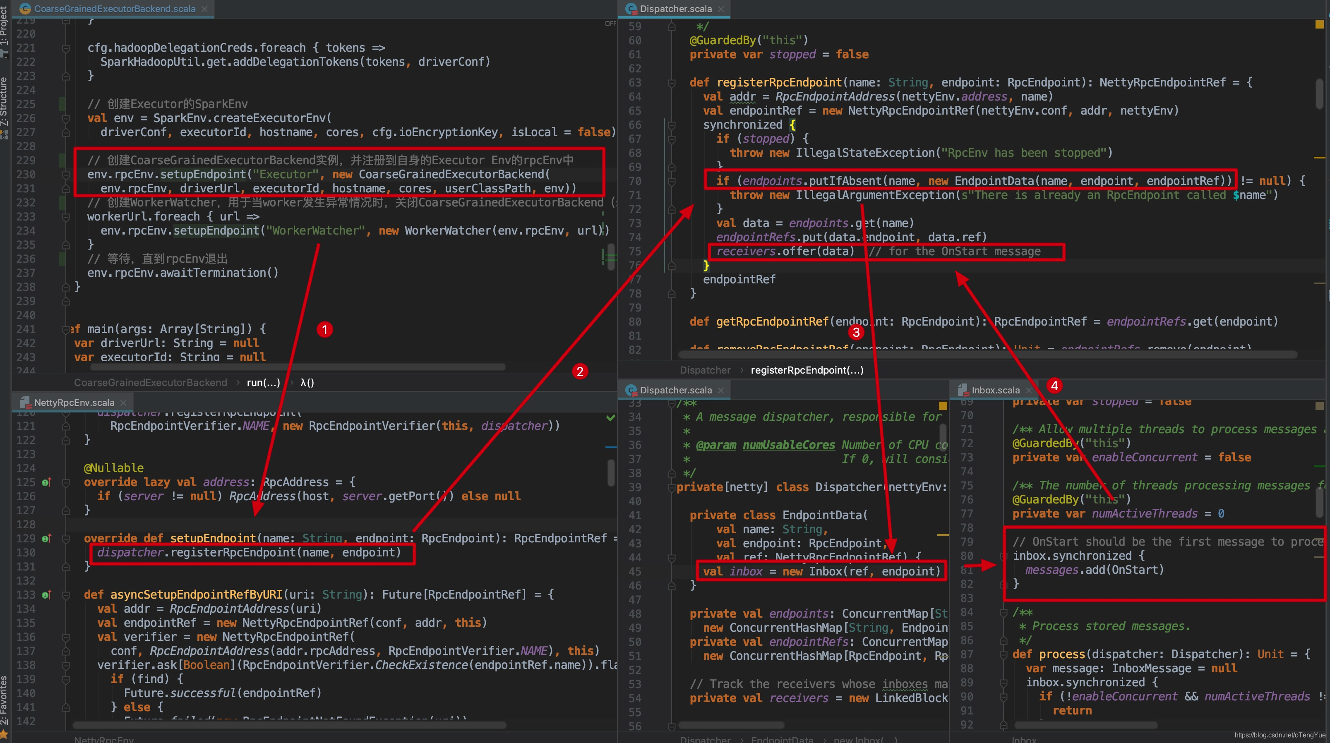Screen dimensions: 1330x743
Task: Close the Inbox.scala tab
Action: point(1028,390)
